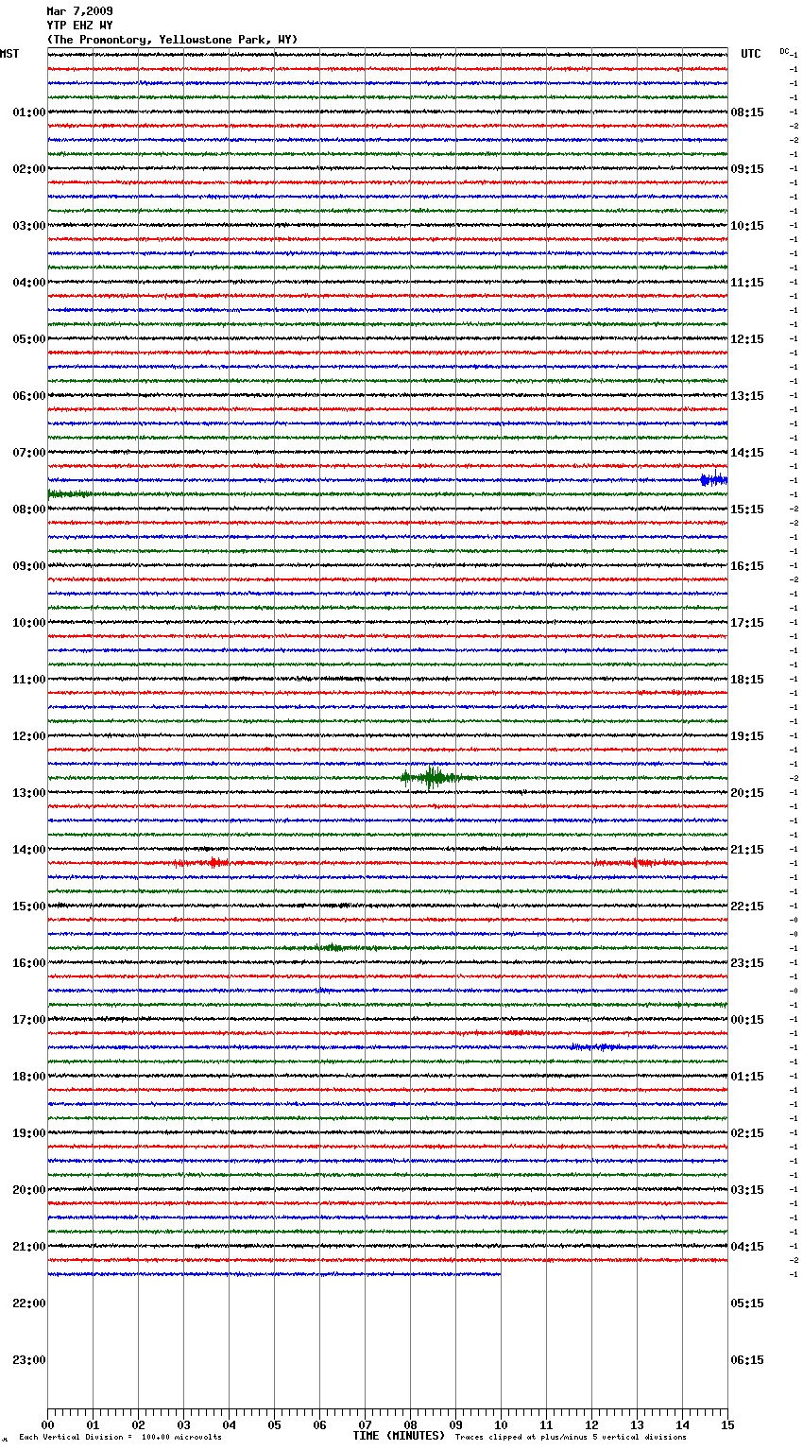Screen dimensions: 803x1450
Task: Click the Each Vertical Division microvolts note
Action: click(120, 1438)
